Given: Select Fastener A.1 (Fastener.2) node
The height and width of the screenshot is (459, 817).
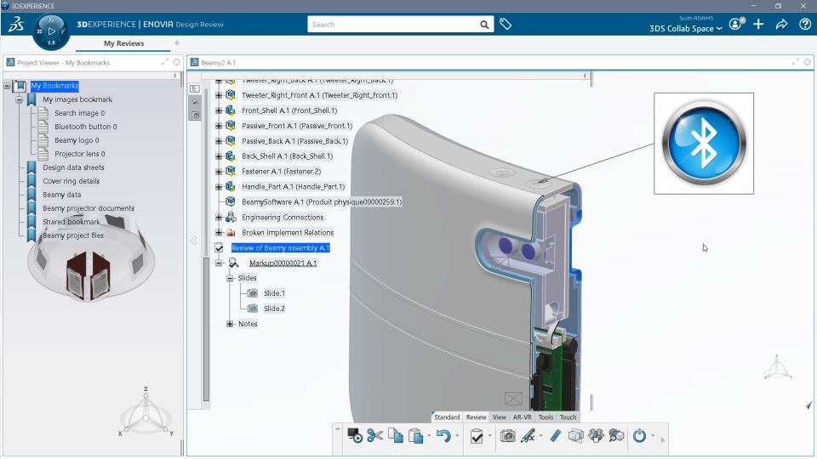Looking at the screenshot, I should tap(282, 171).
